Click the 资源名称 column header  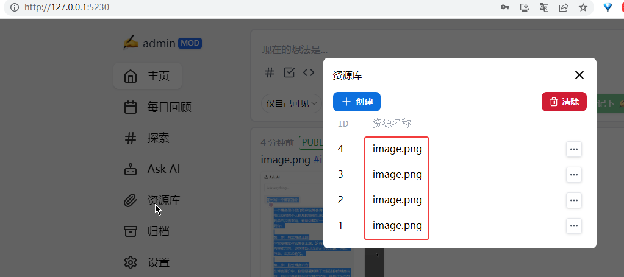392,123
